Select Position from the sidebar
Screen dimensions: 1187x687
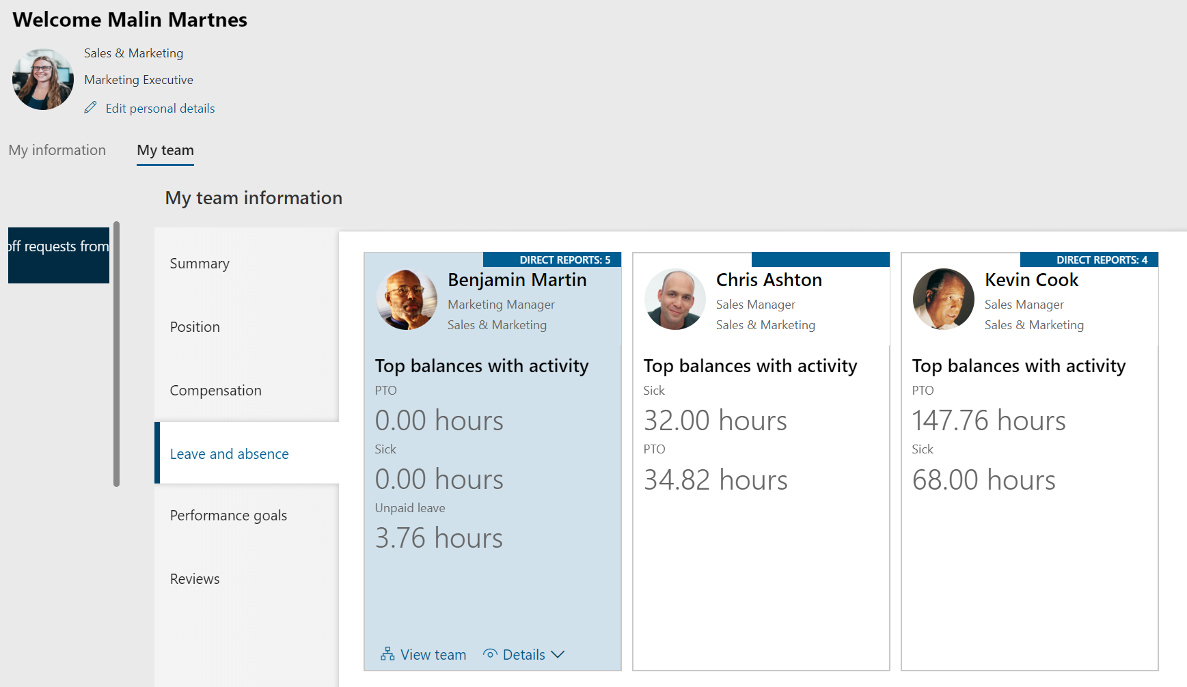[x=194, y=326]
